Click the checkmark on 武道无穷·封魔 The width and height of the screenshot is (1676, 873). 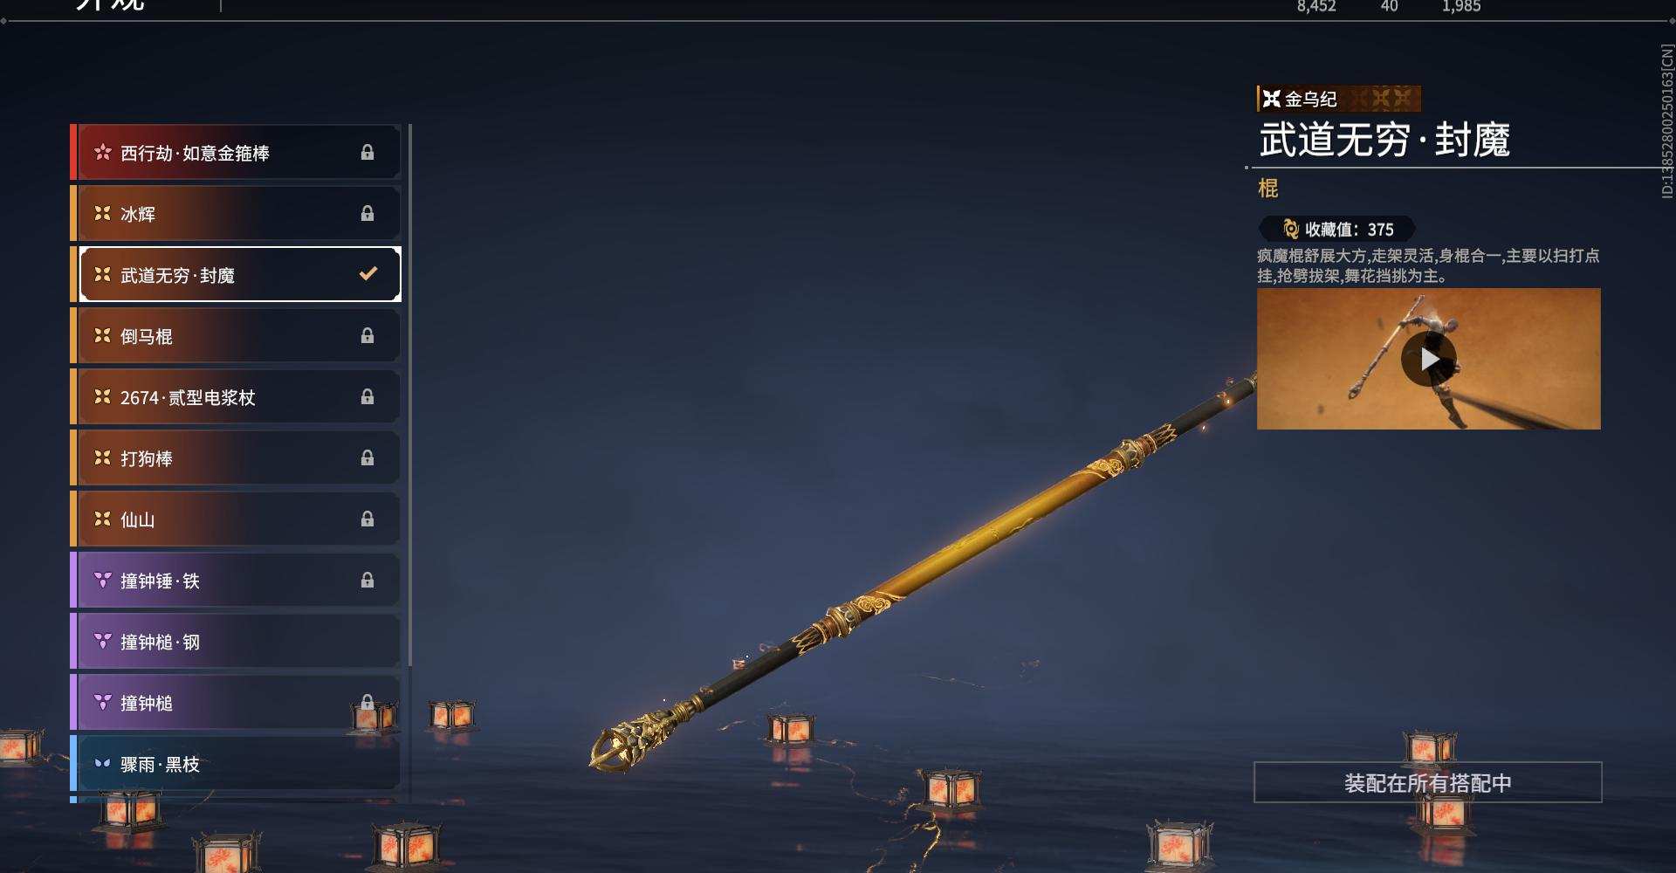pyautogui.click(x=368, y=274)
